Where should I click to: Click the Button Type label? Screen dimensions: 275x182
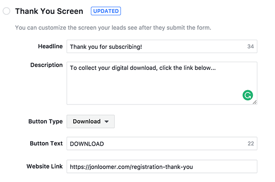click(45, 121)
